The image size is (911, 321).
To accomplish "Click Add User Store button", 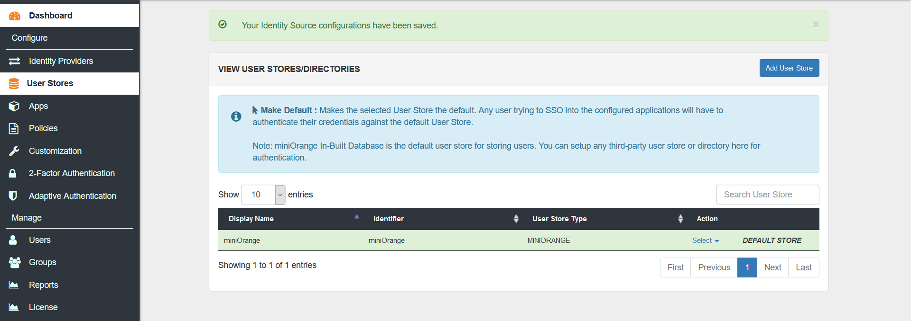I will [x=789, y=68].
